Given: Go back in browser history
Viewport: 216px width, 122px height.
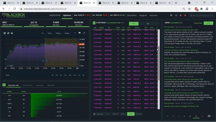Looking at the screenshot, I should pyautogui.click(x=4, y=9).
